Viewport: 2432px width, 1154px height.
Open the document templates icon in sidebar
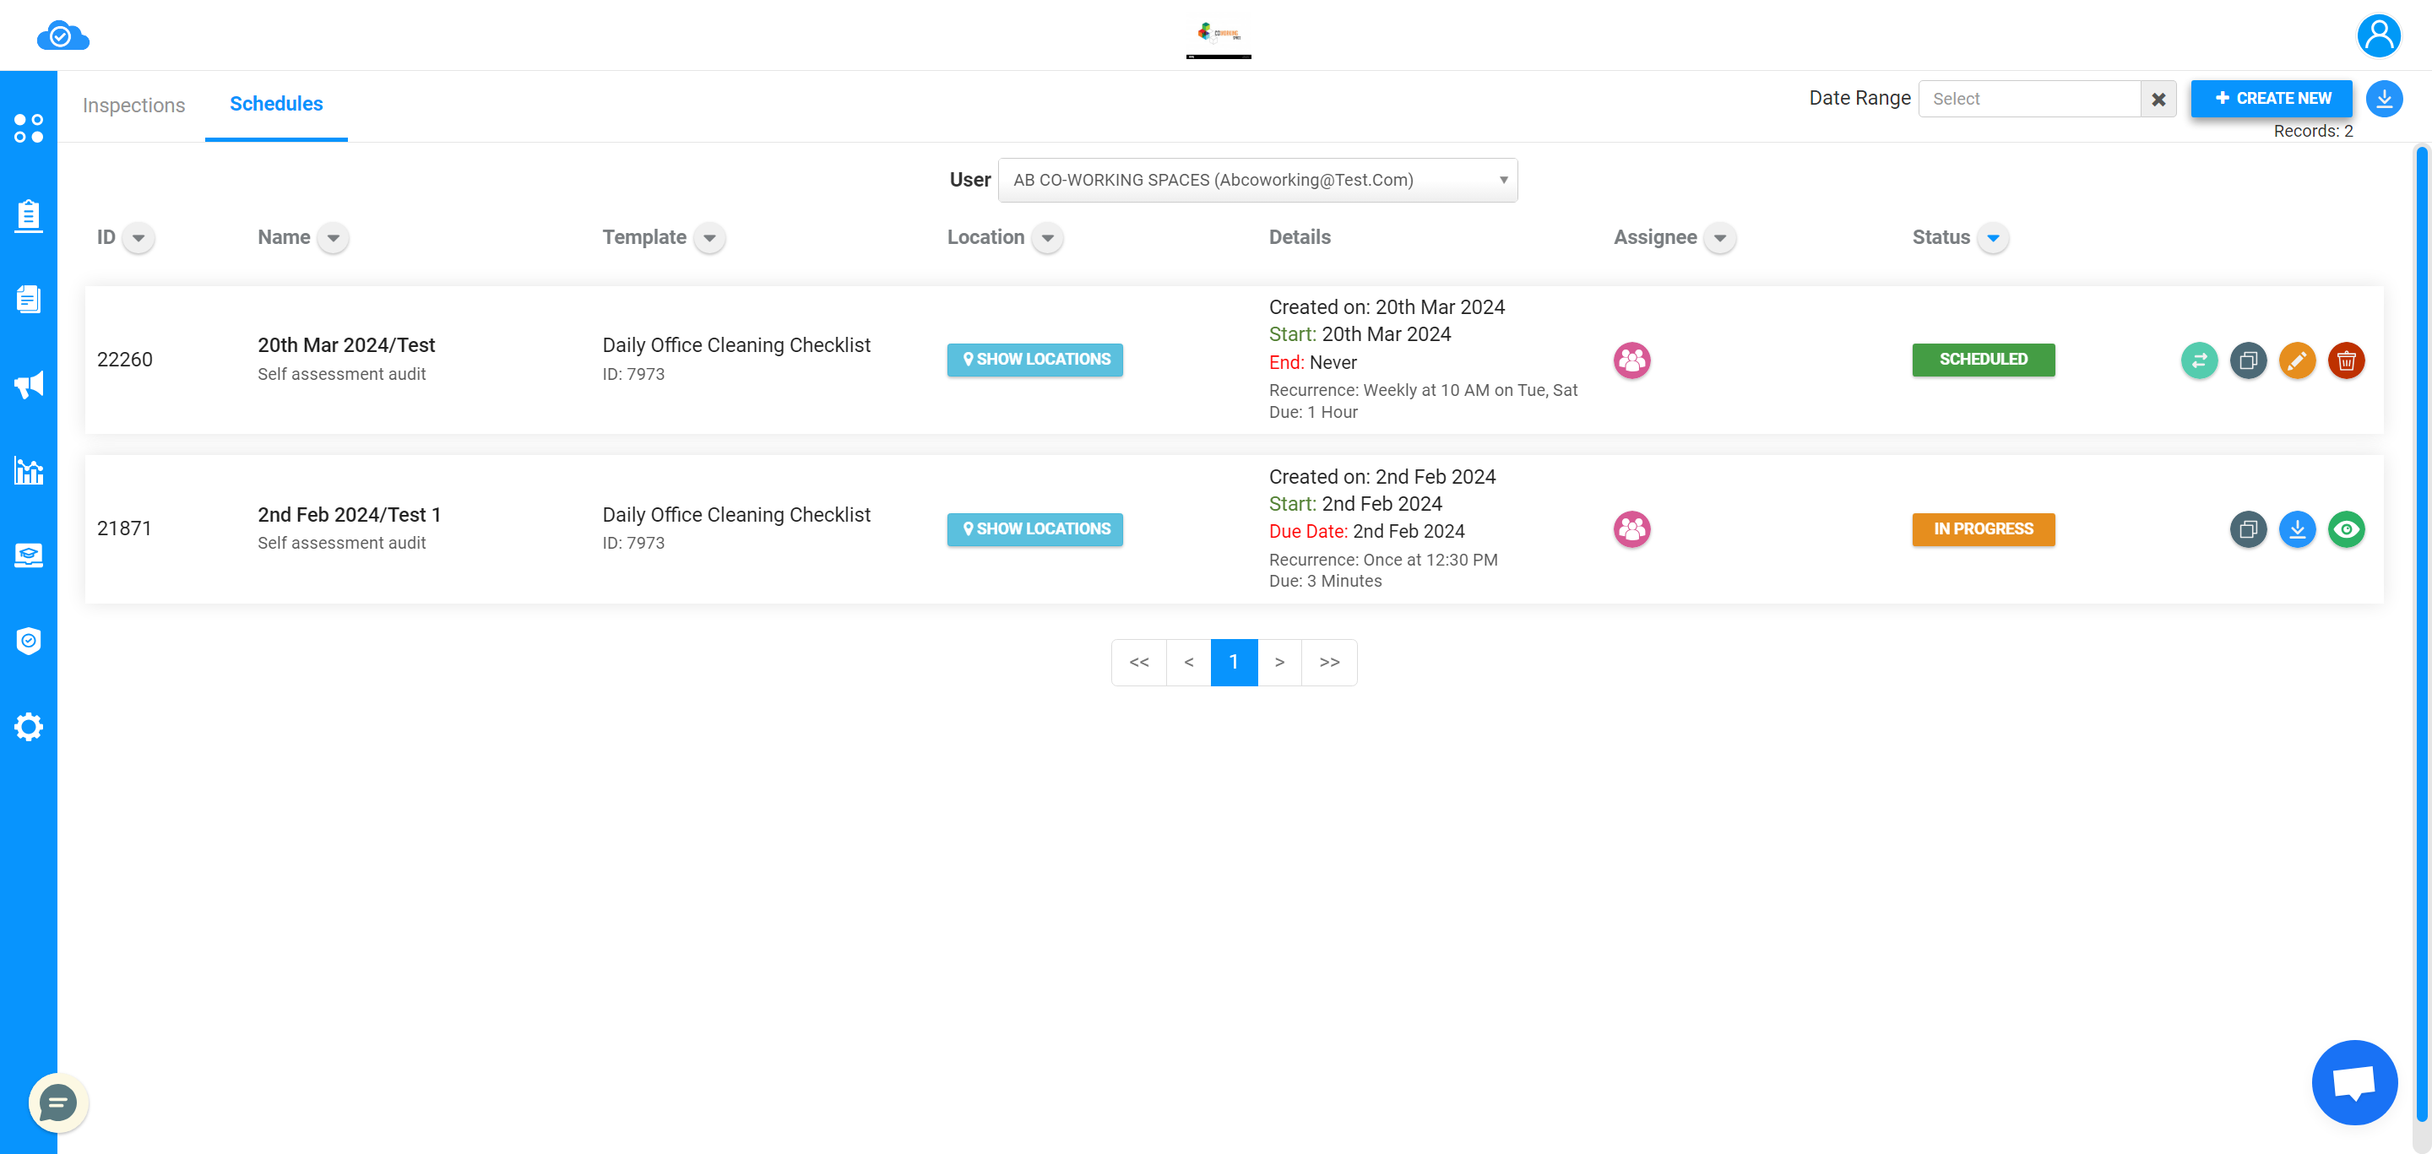[29, 299]
